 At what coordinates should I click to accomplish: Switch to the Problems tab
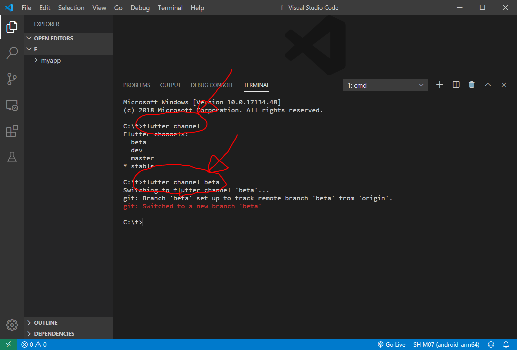coord(137,85)
